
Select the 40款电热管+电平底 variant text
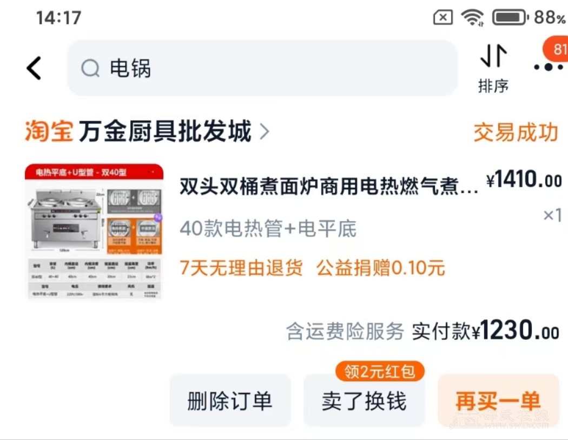click(268, 229)
